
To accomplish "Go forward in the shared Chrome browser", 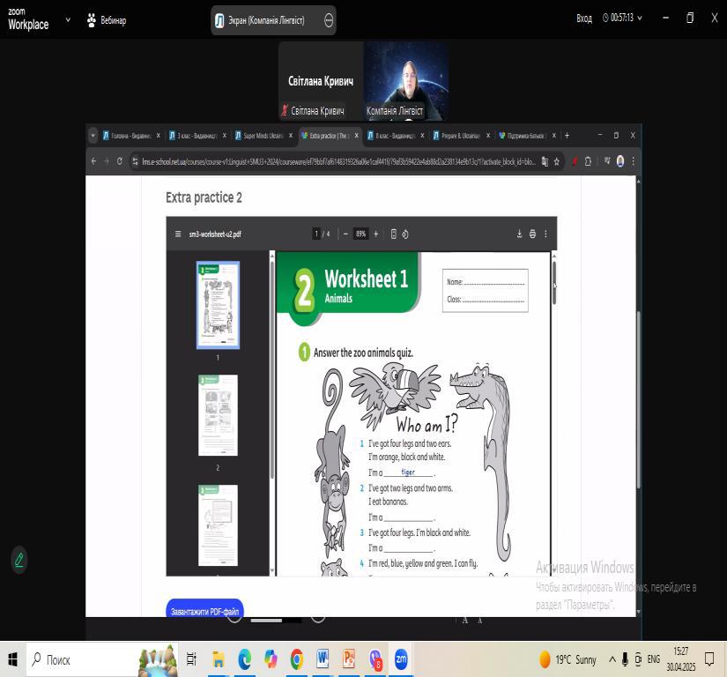I will coord(107,161).
